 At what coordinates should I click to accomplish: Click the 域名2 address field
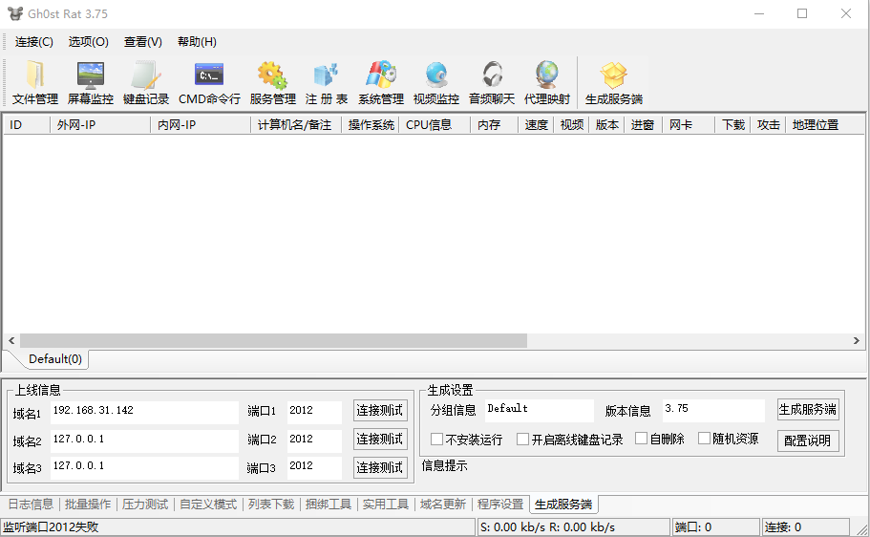coord(144,440)
